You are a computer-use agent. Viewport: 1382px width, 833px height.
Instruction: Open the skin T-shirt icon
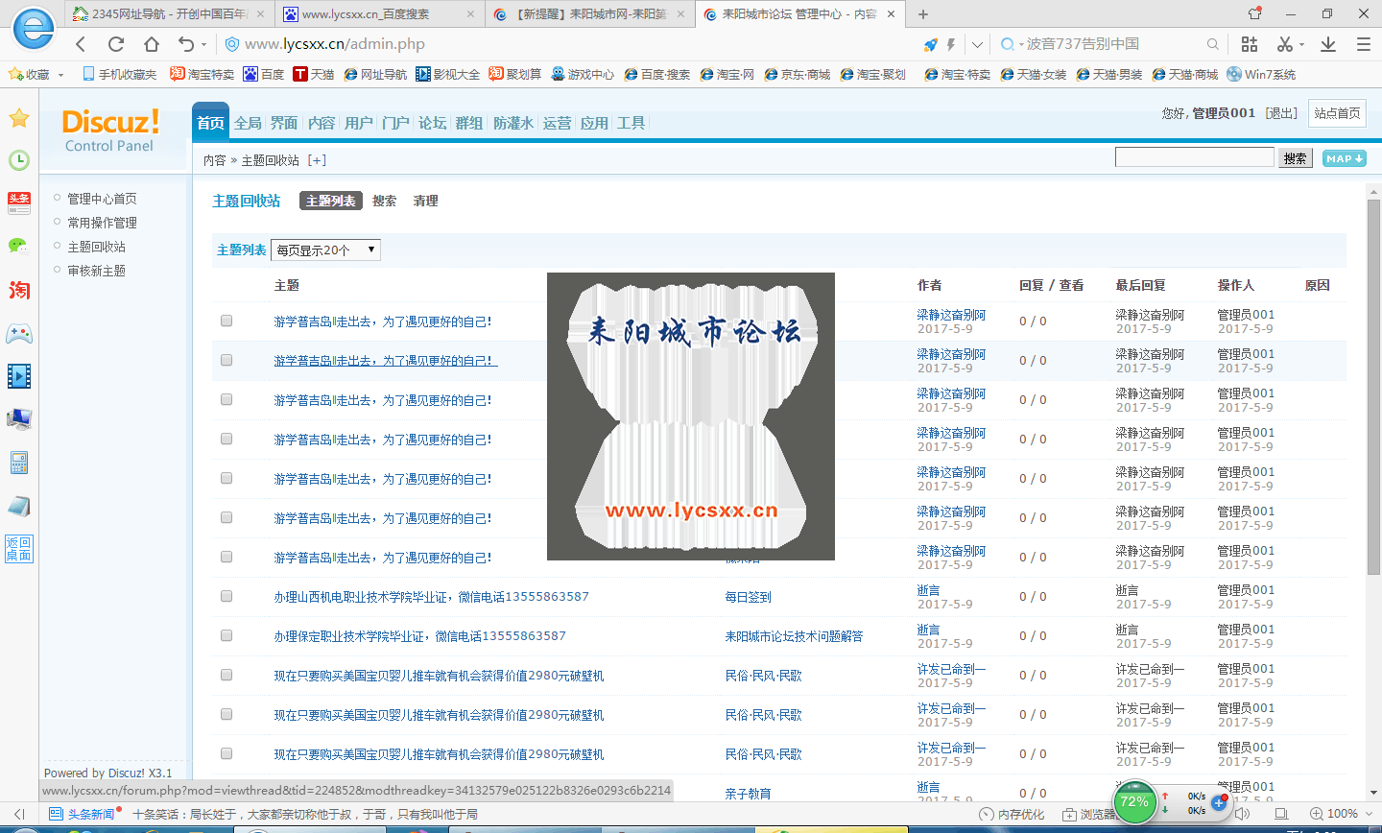[x=1255, y=13]
